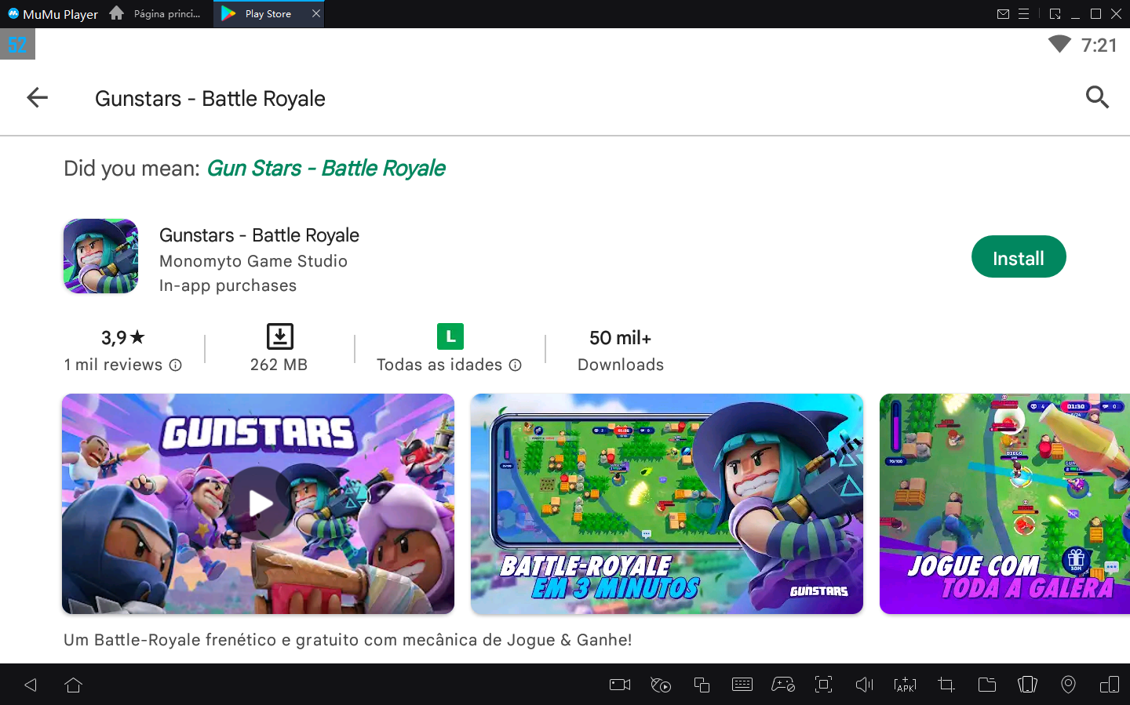This screenshot has width=1130, height=705.
Task: Switch to the Play Store tab
Action: click(267, 13)
